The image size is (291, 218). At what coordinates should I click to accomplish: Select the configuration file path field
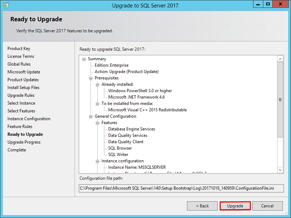pyautogui.click(x=181, y=188)
